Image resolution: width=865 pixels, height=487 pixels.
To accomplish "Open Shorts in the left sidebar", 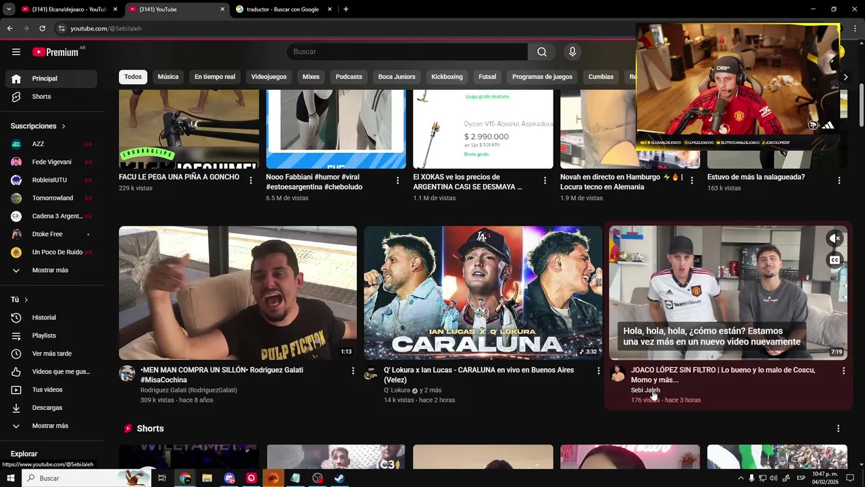I will point(51,97).
